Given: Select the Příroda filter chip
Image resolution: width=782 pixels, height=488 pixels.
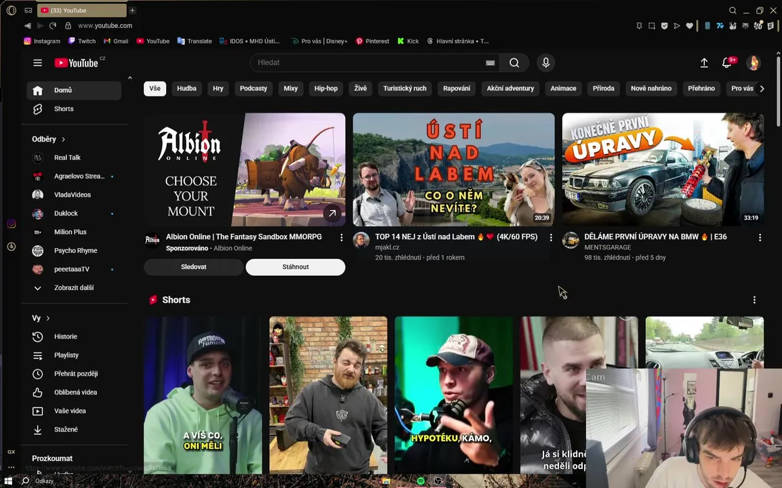Looking at the screenshot, I should (604, 88).
